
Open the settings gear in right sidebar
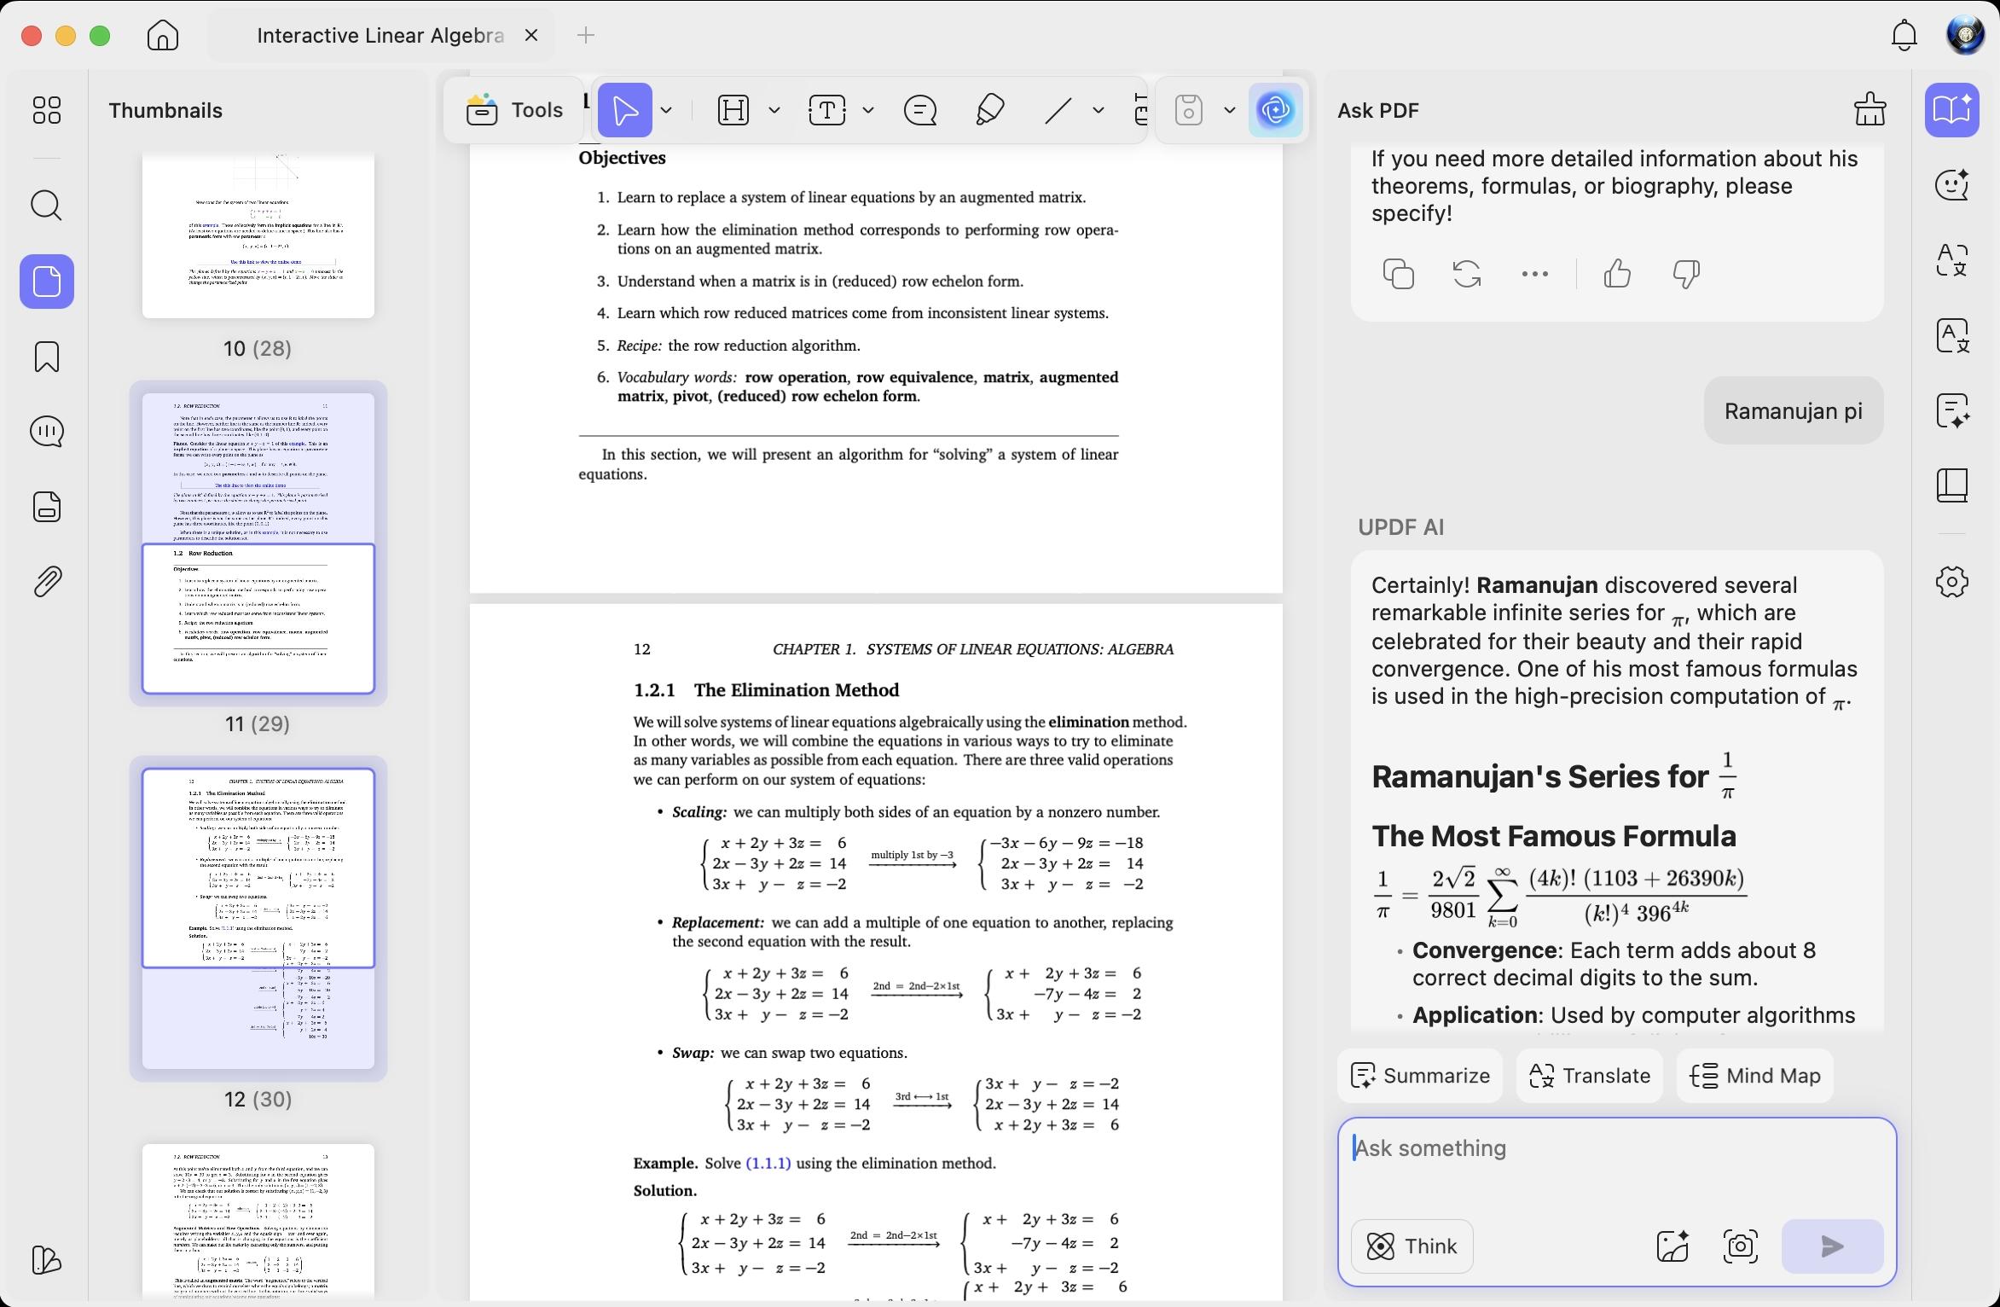[1951, 582]
